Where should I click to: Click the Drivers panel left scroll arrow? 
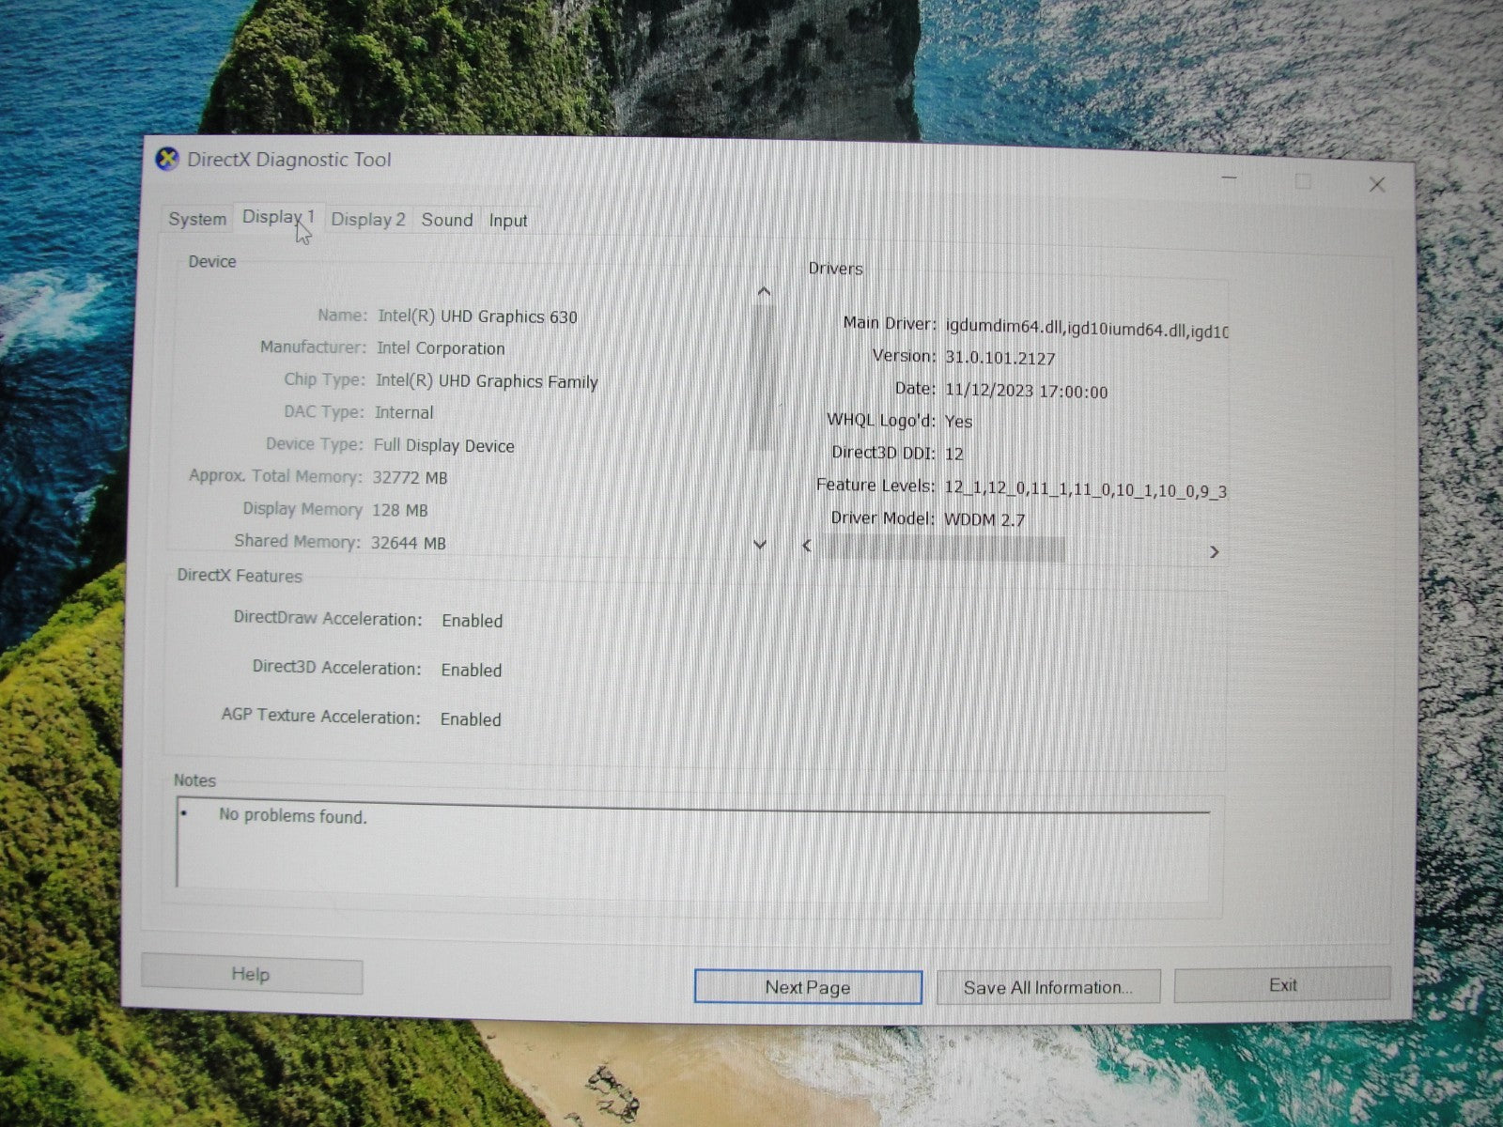(807, 546)
